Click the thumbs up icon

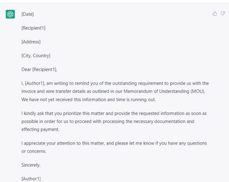[x=215, y=13]
